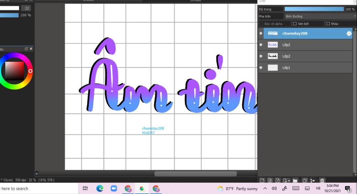Click the Pha trộn label
Viewport: 357px width, 194px height.
(265, 16)
